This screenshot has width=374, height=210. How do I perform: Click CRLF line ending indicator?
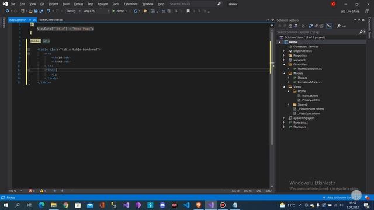[269, 191]
